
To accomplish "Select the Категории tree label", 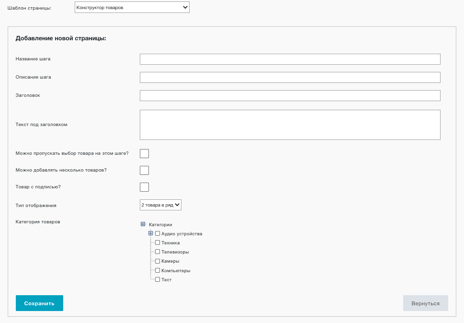I will [160, 225].
